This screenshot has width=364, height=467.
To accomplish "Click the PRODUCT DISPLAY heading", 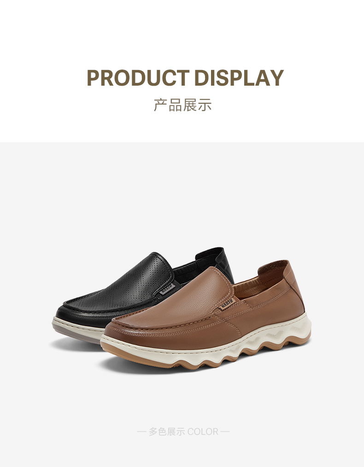I will click(185, 78).
